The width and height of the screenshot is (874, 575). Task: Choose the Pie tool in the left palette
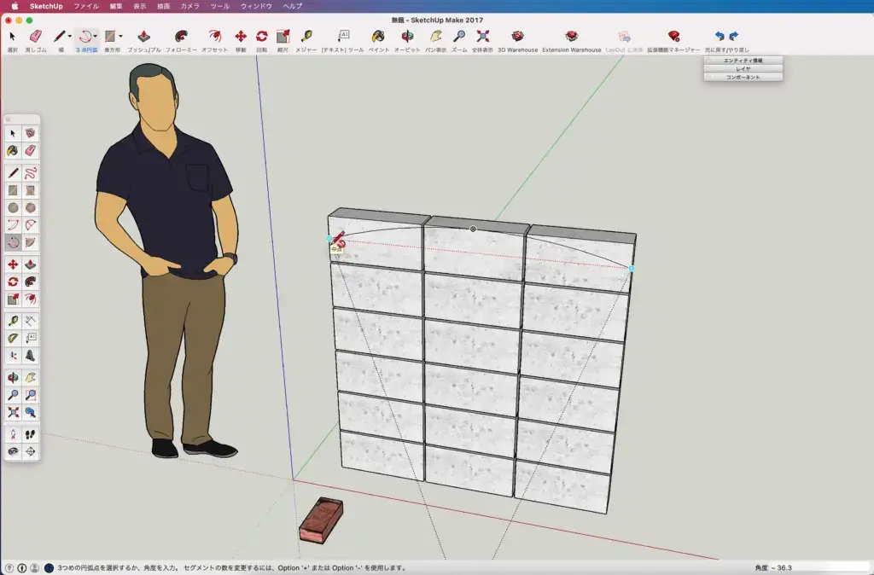30,242
